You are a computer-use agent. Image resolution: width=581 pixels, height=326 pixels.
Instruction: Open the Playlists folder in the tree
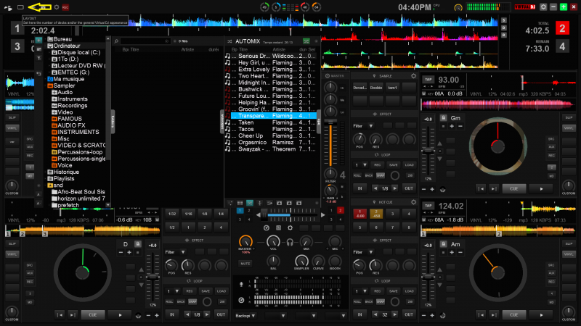tap(64, 179)
